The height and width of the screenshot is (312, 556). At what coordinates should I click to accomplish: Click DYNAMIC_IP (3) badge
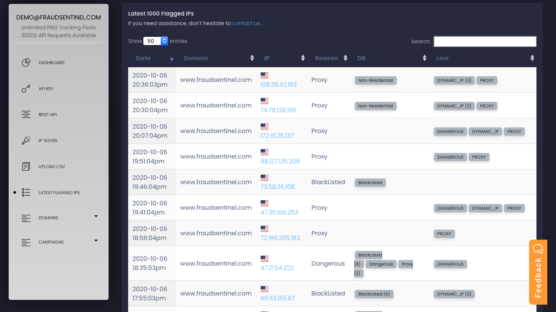click(454, 80)
